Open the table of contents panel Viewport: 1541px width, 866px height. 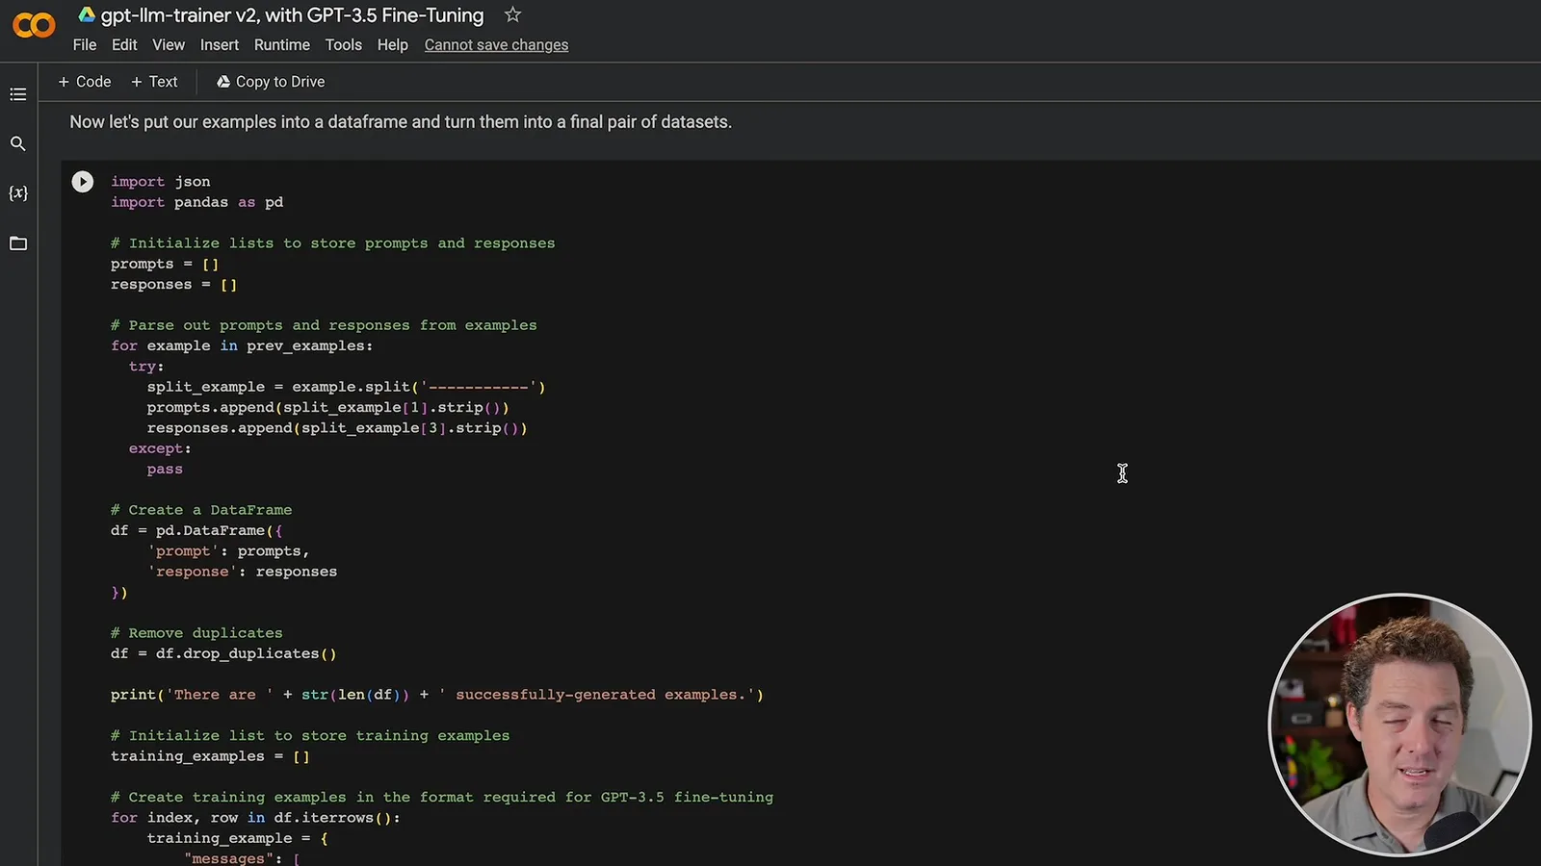(18, 94)
